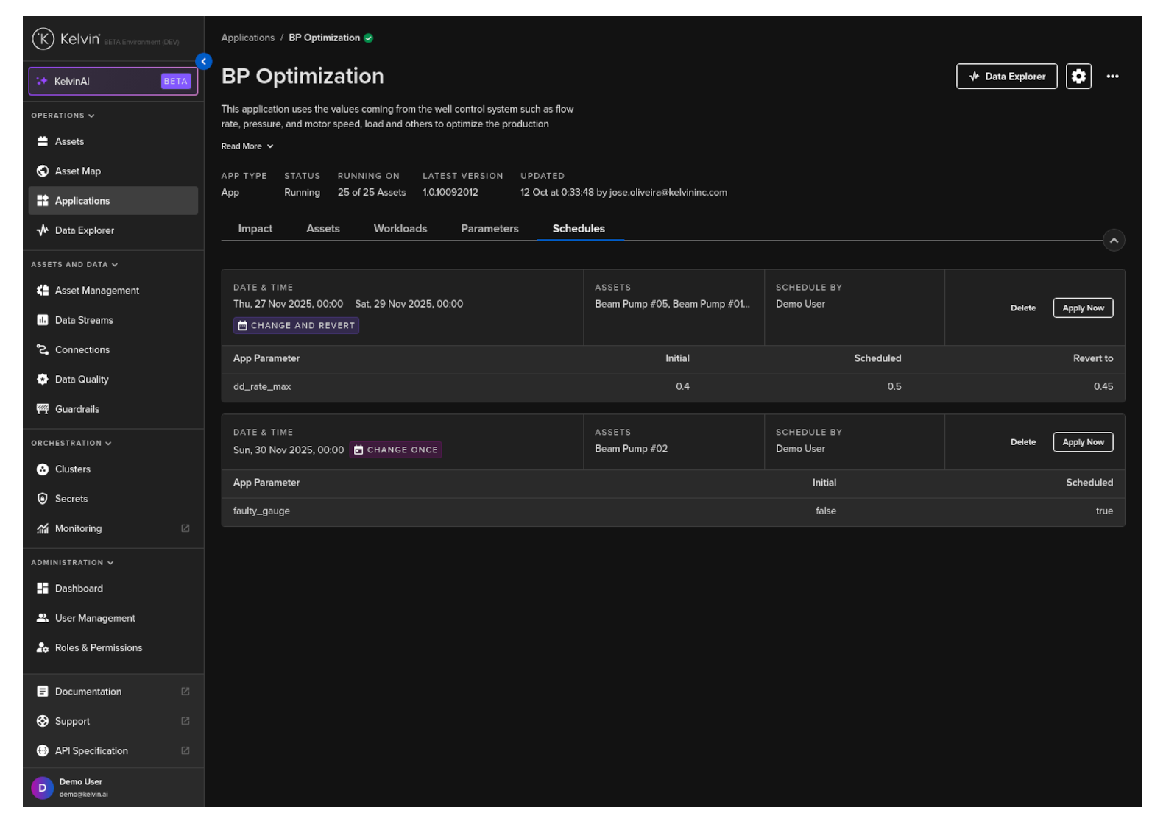Switch to the Workloads tab
The image size is (1166, 824).
[400, 229]
